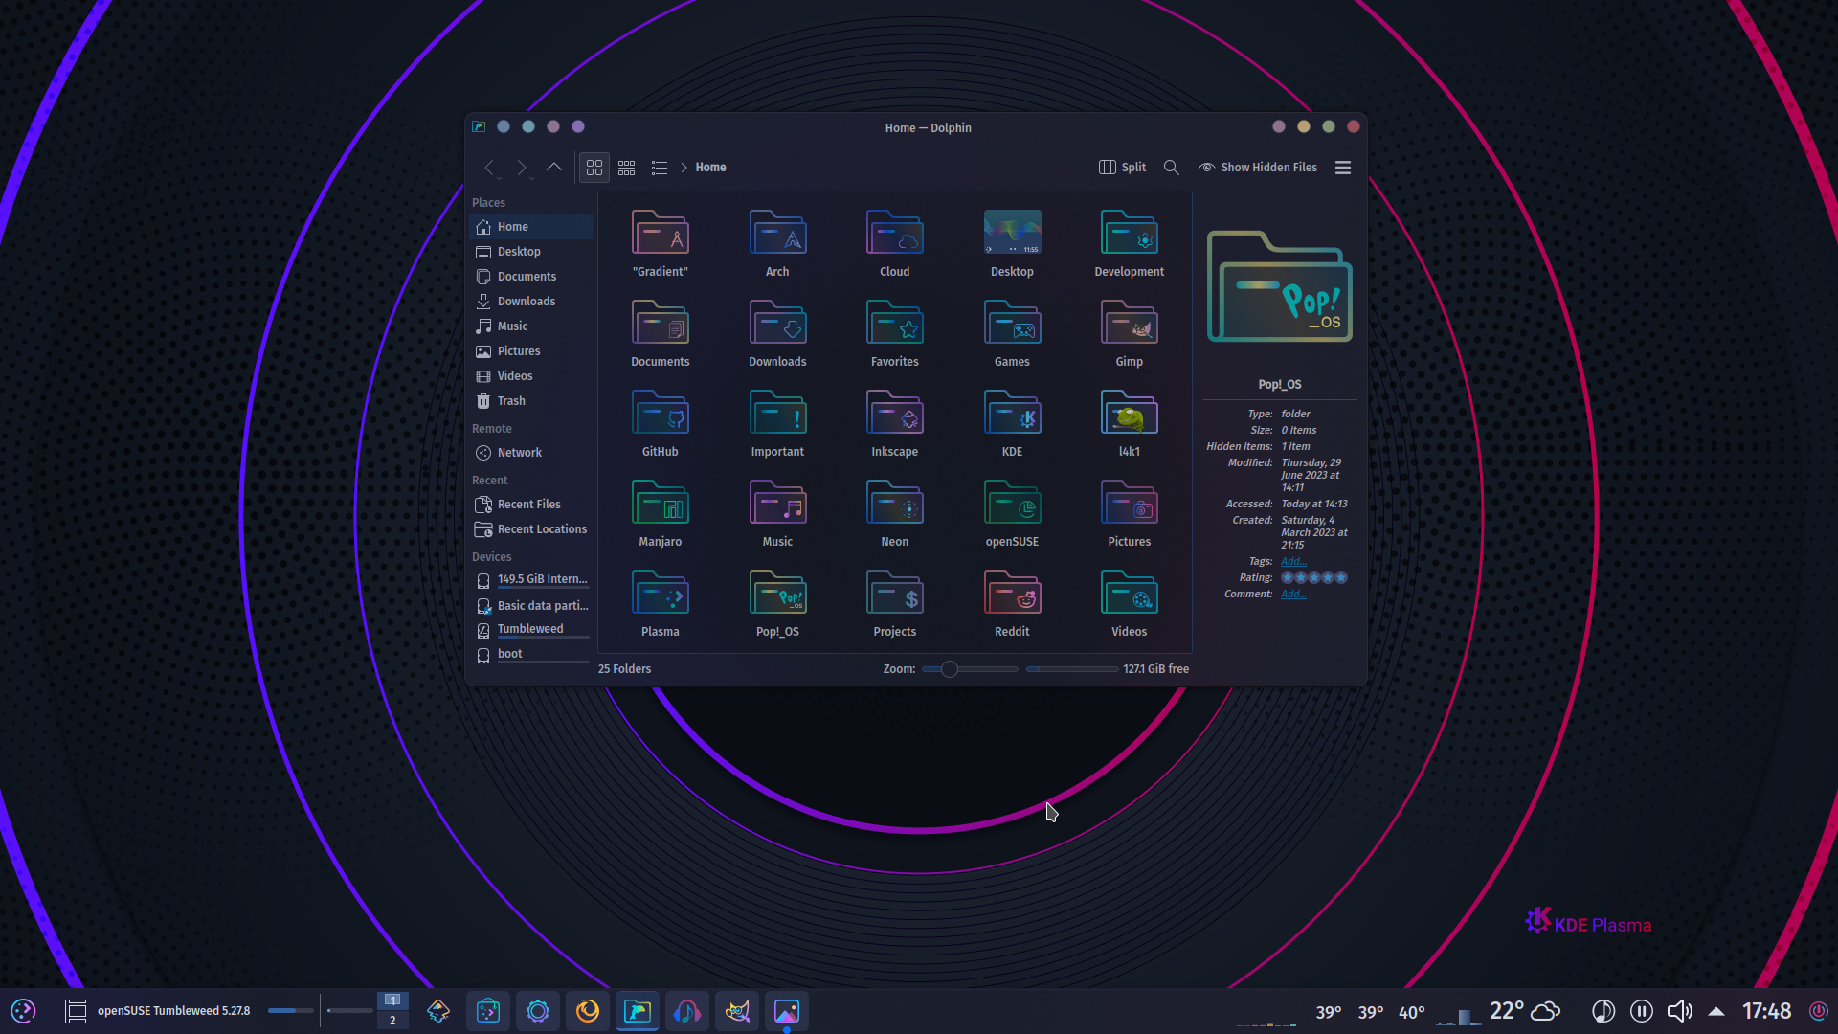Expand the breadcrumb chevron before Home
The image size is (1838, 1034).
[x=684, y=168]
